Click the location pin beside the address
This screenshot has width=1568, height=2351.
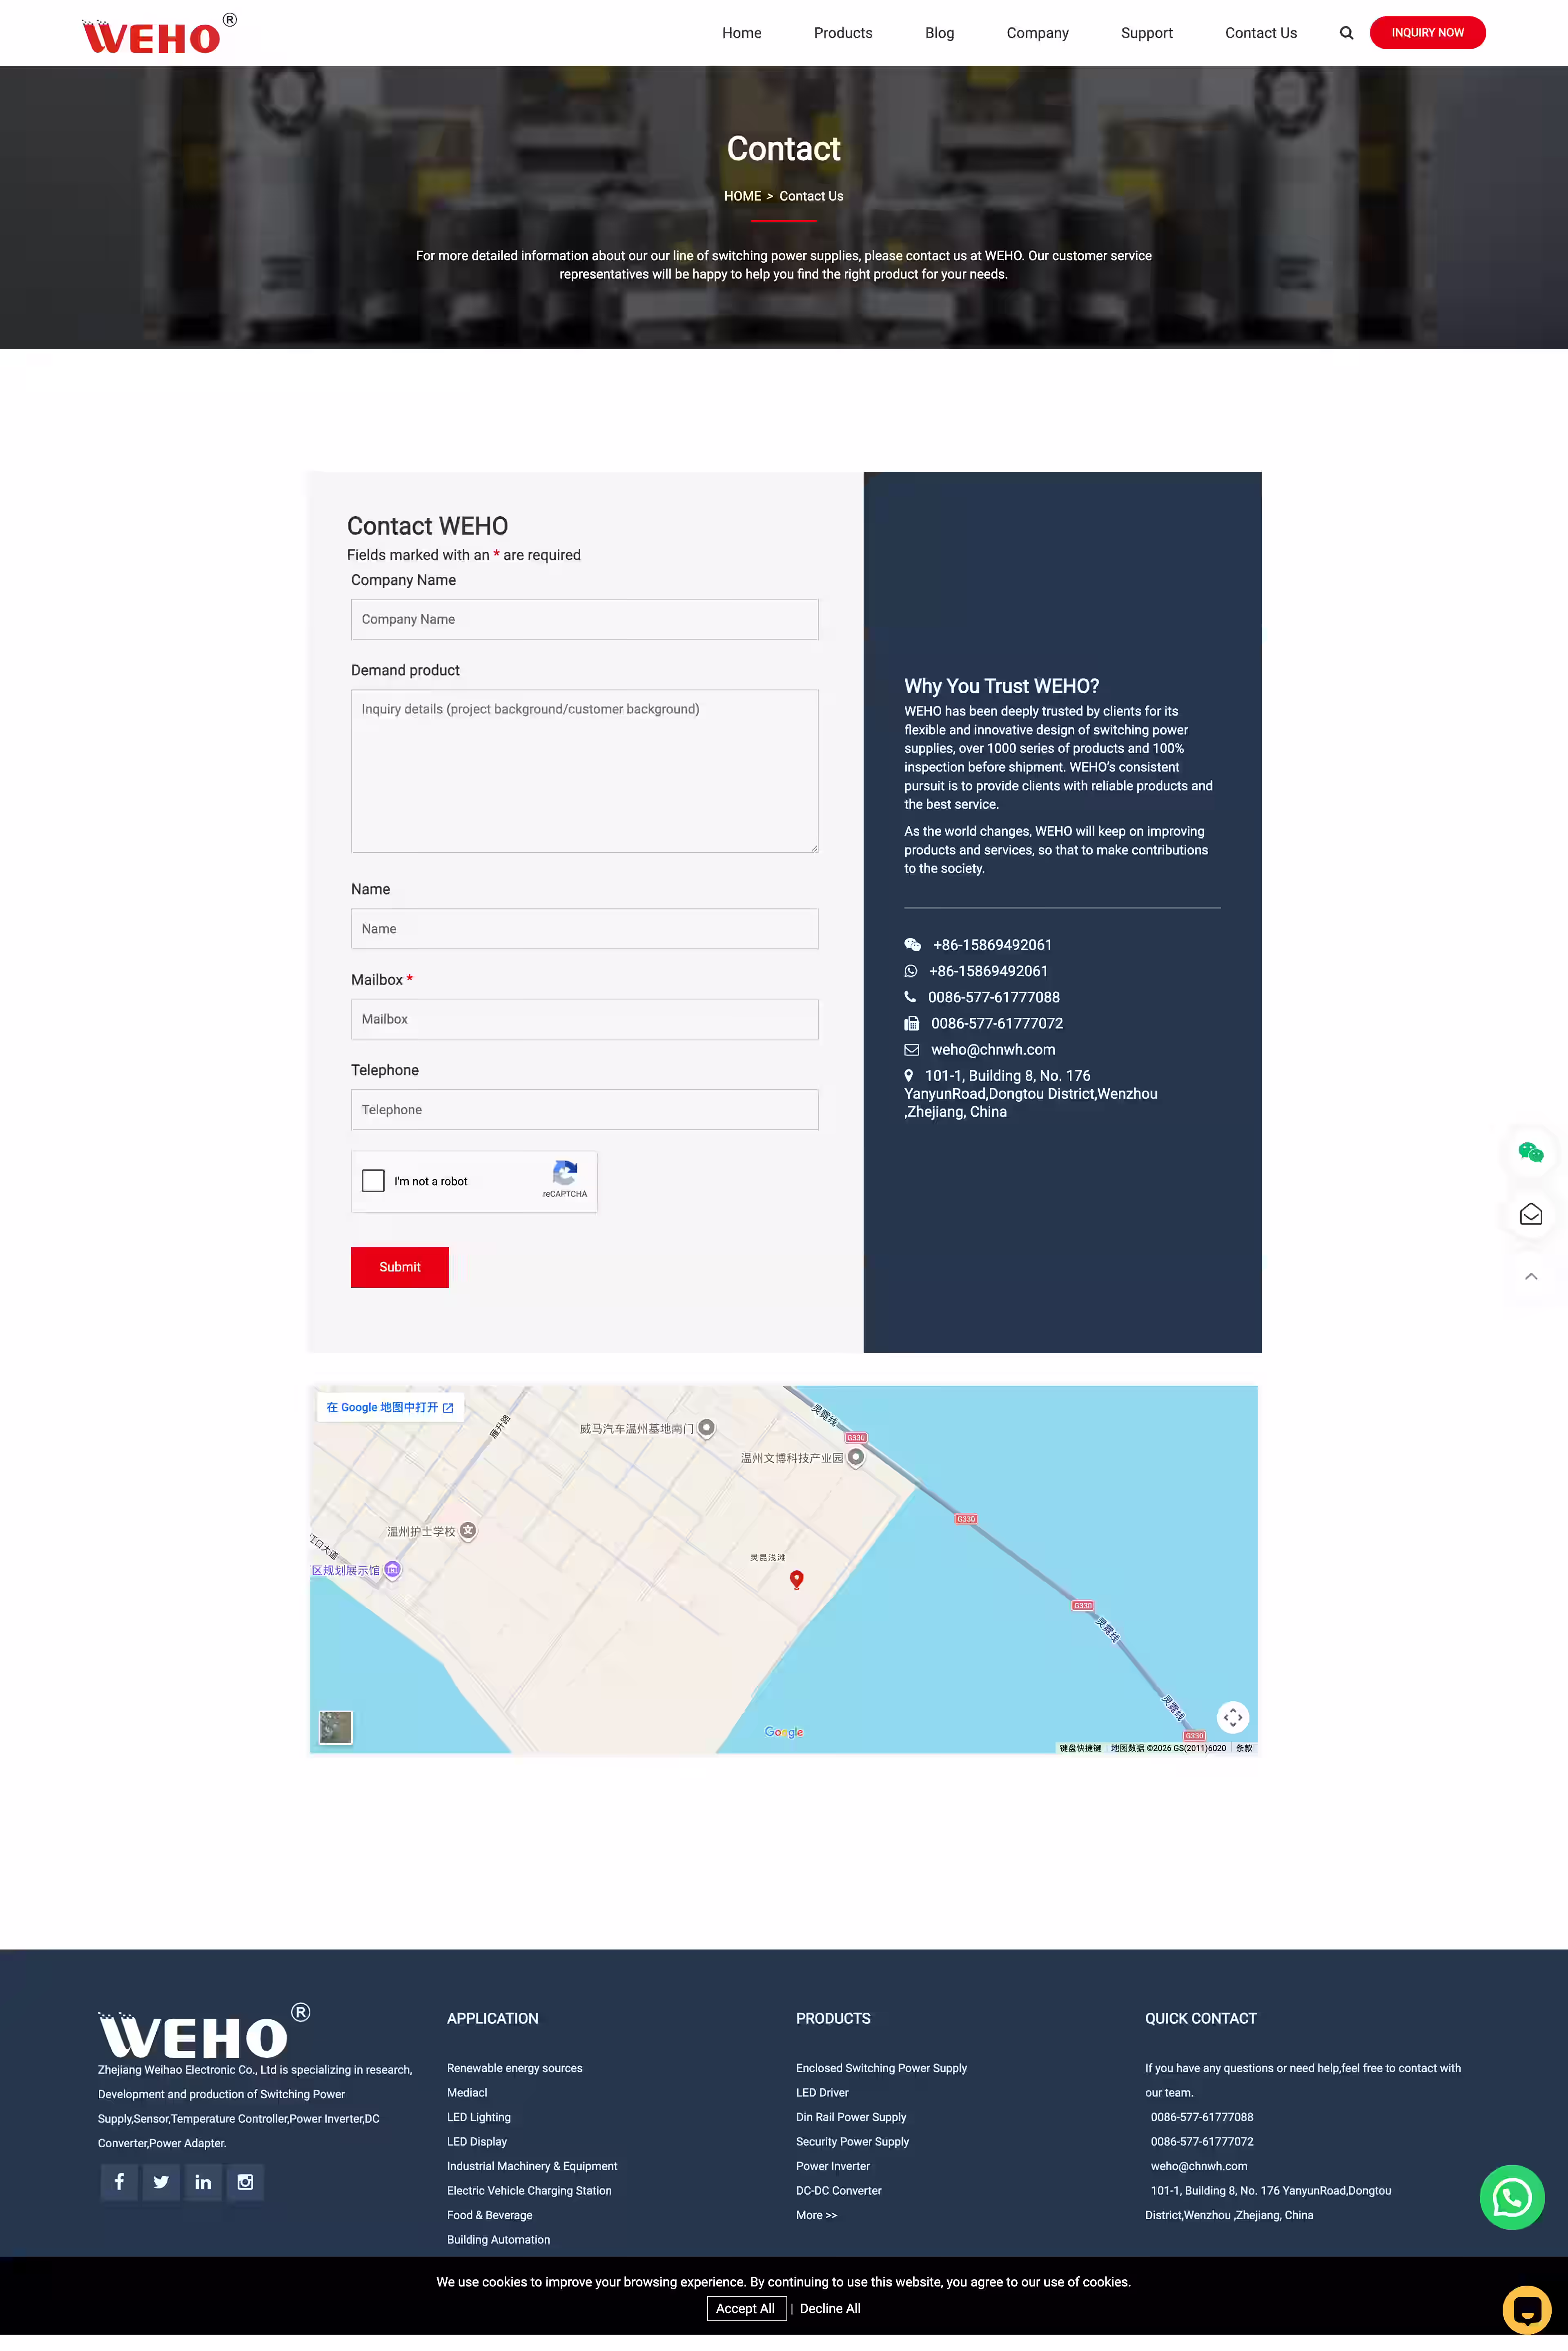click(x=908, y=1075)
